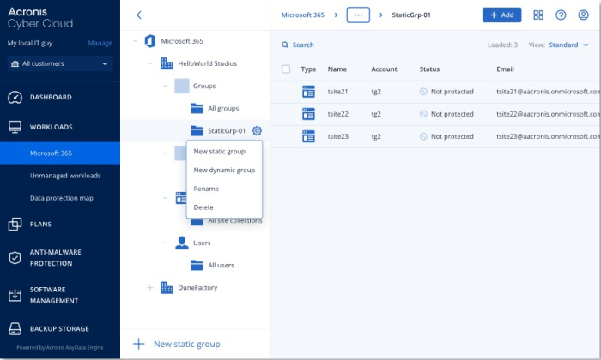Image resolution: width=601 pixels, height=360 pixels.
Task: Select the tsite22 name cell
Action: tap(337, 114)
